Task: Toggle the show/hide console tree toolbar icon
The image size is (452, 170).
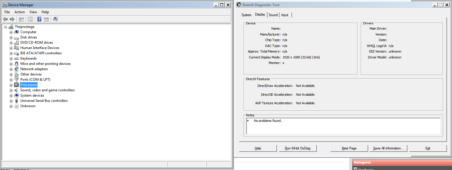Action: click(x=21, y=19)
